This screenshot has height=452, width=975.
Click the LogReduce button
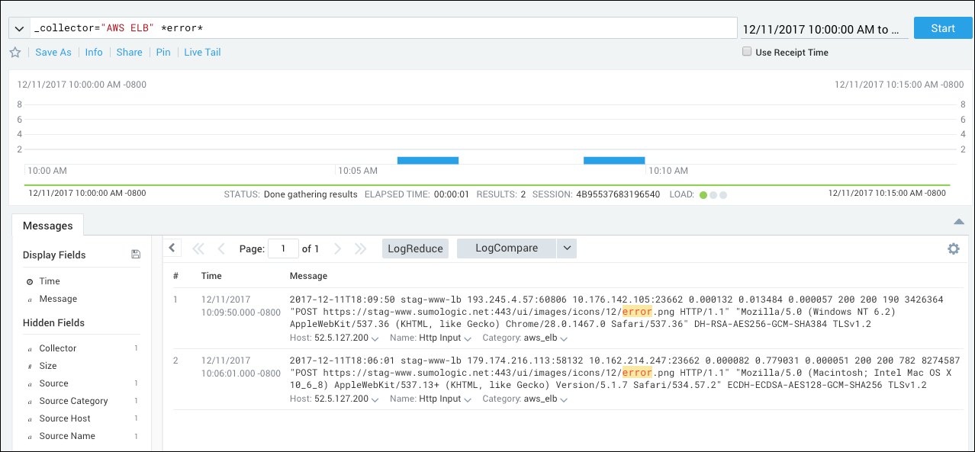415,248
